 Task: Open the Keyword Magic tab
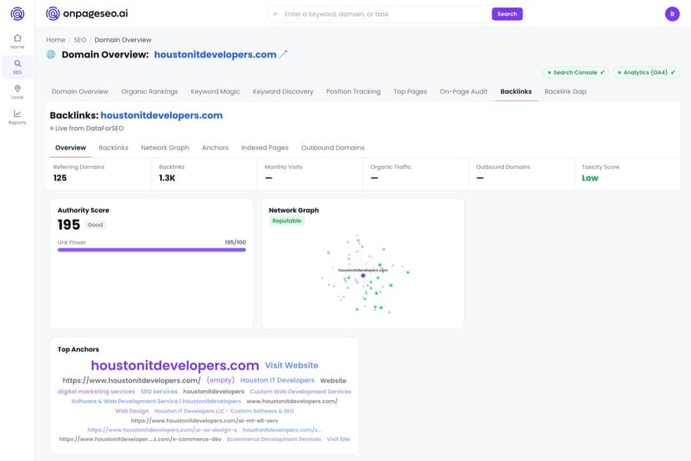(x=215, y=91)
